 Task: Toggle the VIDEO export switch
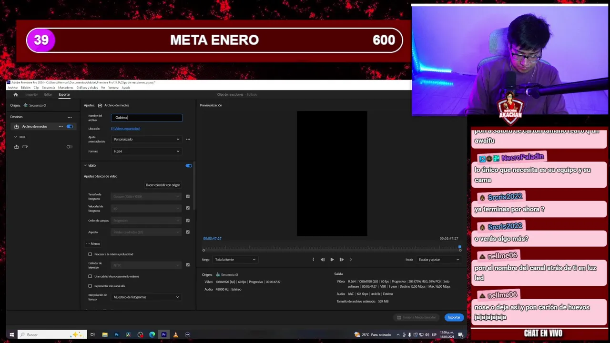[x=189, y=166]
